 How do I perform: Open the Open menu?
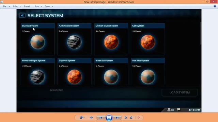click(47, 6)
